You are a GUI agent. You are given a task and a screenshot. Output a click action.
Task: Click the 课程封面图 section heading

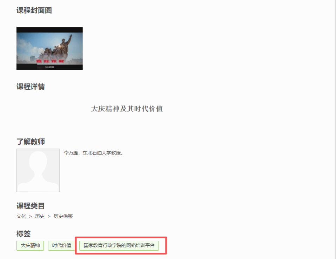pyautogui.click(x=34, y=11)
